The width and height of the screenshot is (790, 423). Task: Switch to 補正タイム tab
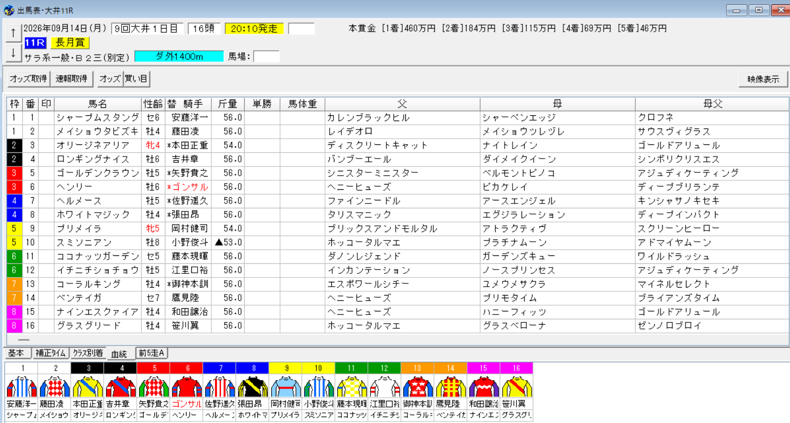tap(50, 353)
